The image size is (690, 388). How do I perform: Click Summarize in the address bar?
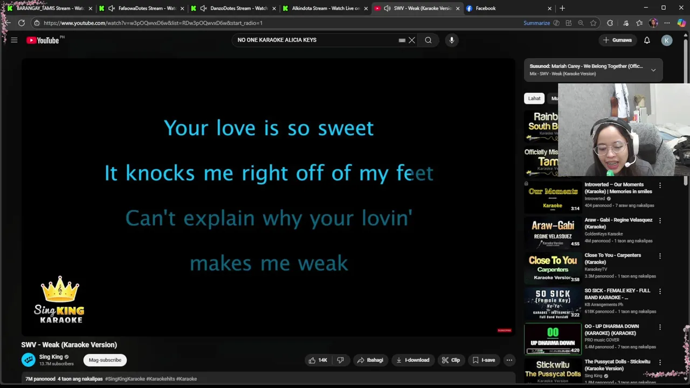coord(537,23)
